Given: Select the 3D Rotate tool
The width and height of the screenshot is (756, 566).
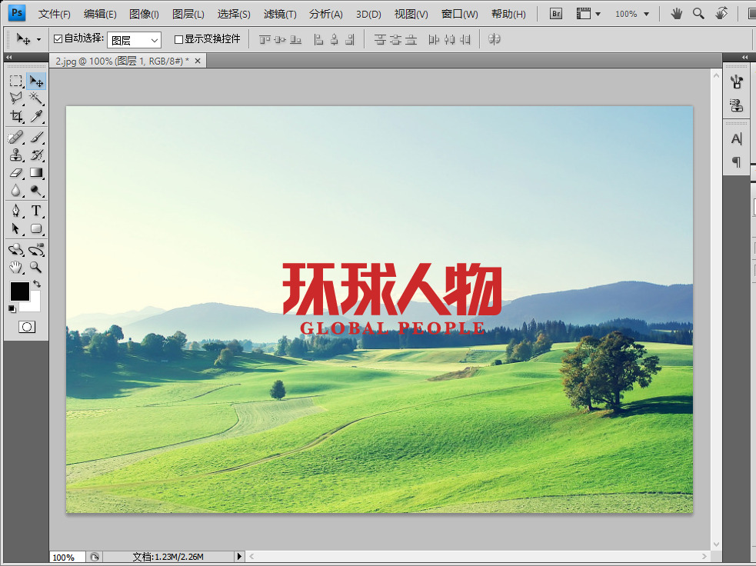Looking at the screenshot, I should [x=16, y=249].
